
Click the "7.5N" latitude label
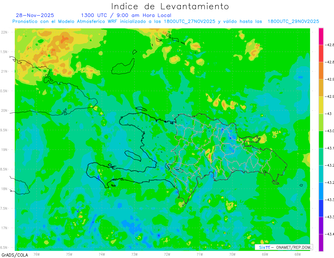pos(4,208)
